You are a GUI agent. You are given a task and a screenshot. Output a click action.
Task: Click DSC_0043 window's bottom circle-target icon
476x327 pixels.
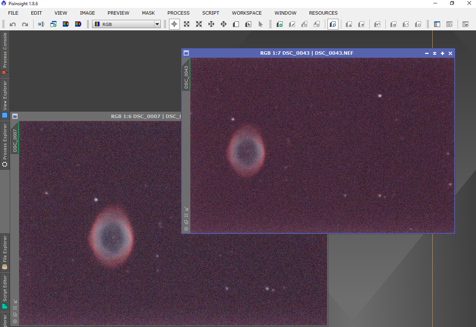(x=186, y=229)
